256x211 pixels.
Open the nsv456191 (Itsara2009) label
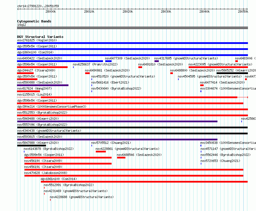pos(43,167)
